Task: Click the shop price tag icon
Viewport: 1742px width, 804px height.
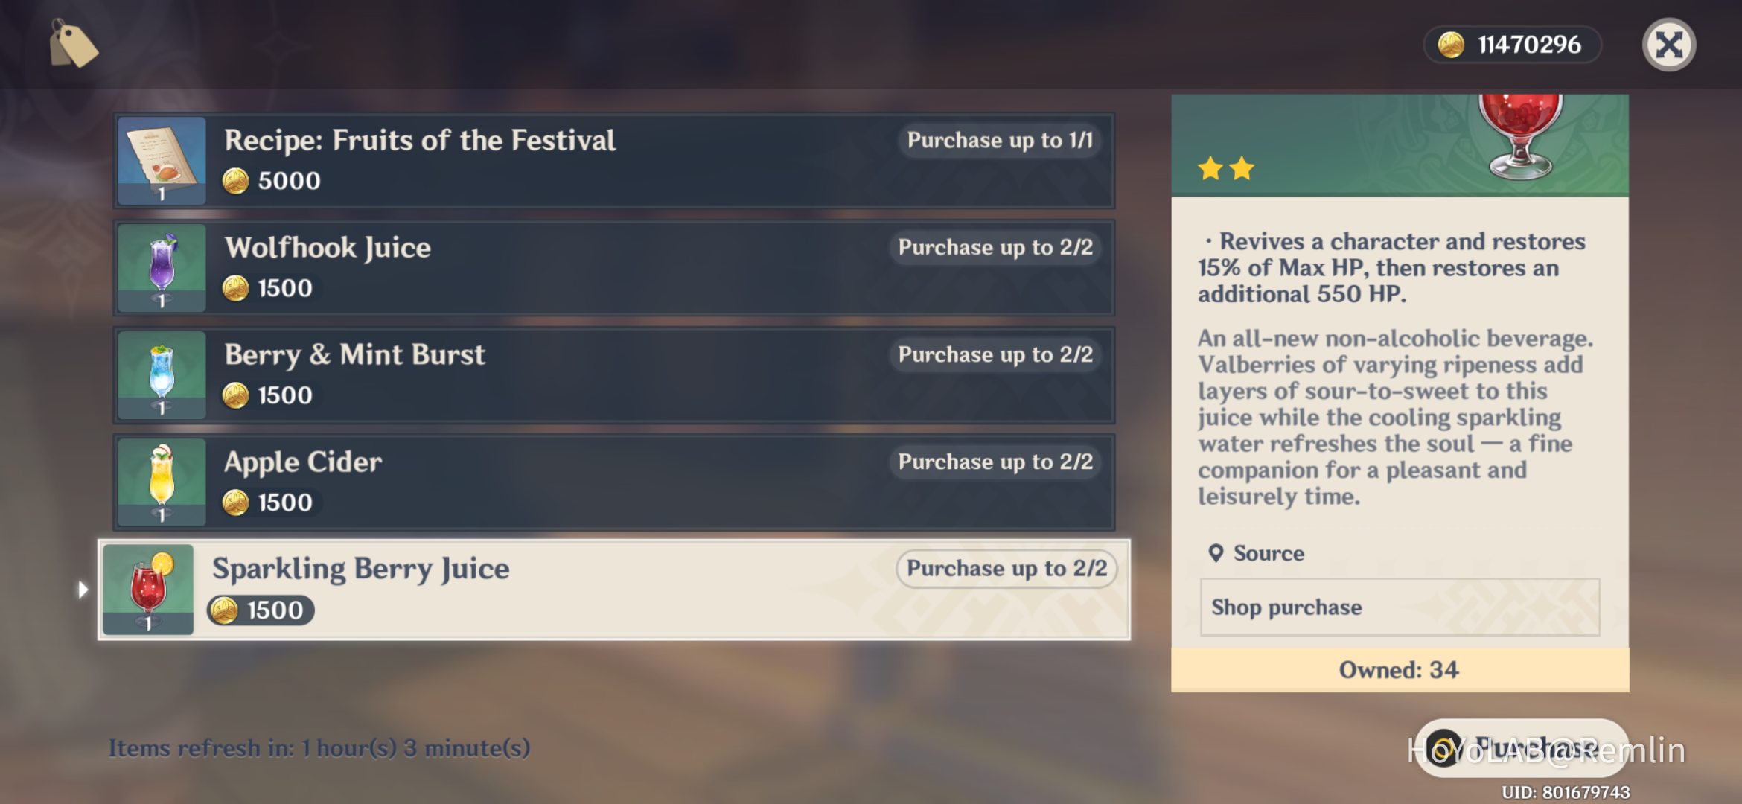Action: pyautogui.click(x=73, y=44)
